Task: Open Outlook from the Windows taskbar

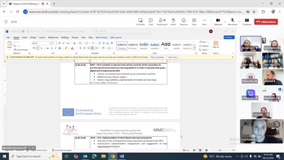Action: tap(85, 156)
